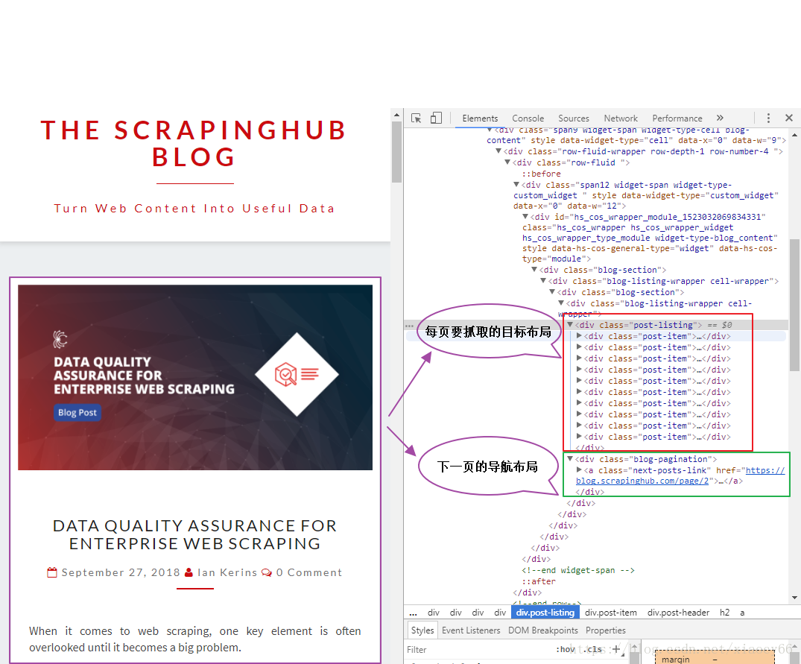Select the end widget-span comment node
The width and height of the screenshot is (801, 664).
tap(577, 570)
